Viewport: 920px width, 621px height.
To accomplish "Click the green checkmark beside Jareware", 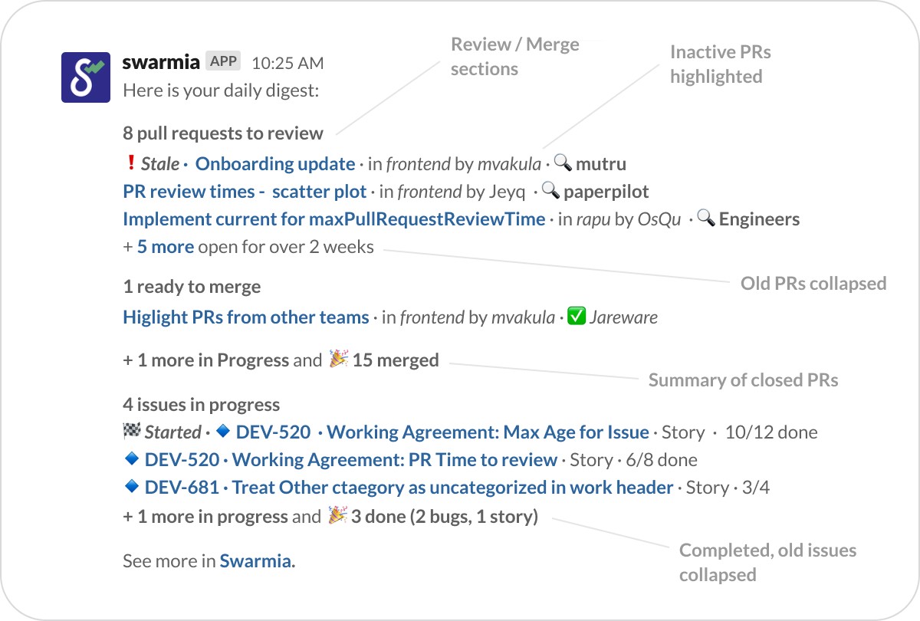I will pos(576,317).
